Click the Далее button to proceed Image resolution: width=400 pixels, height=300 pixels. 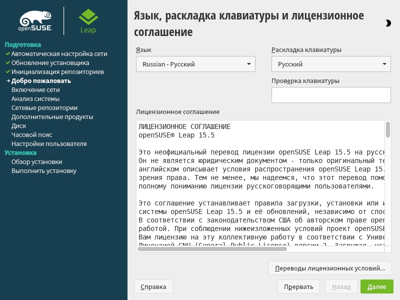377,286
